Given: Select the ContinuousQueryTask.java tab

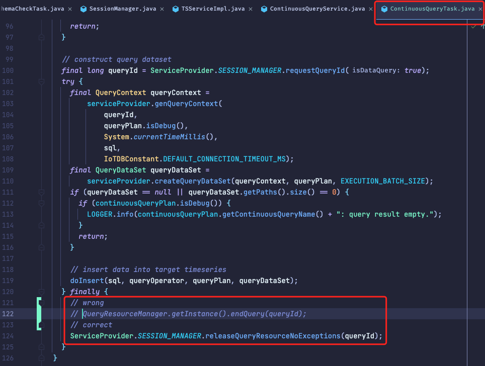Looking at the screenshot, I should point(432,9).
